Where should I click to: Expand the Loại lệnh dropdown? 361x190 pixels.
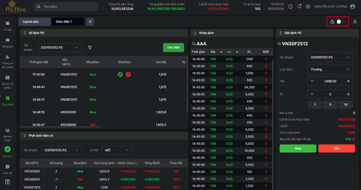pyautogui.click(x=330, y=69)
